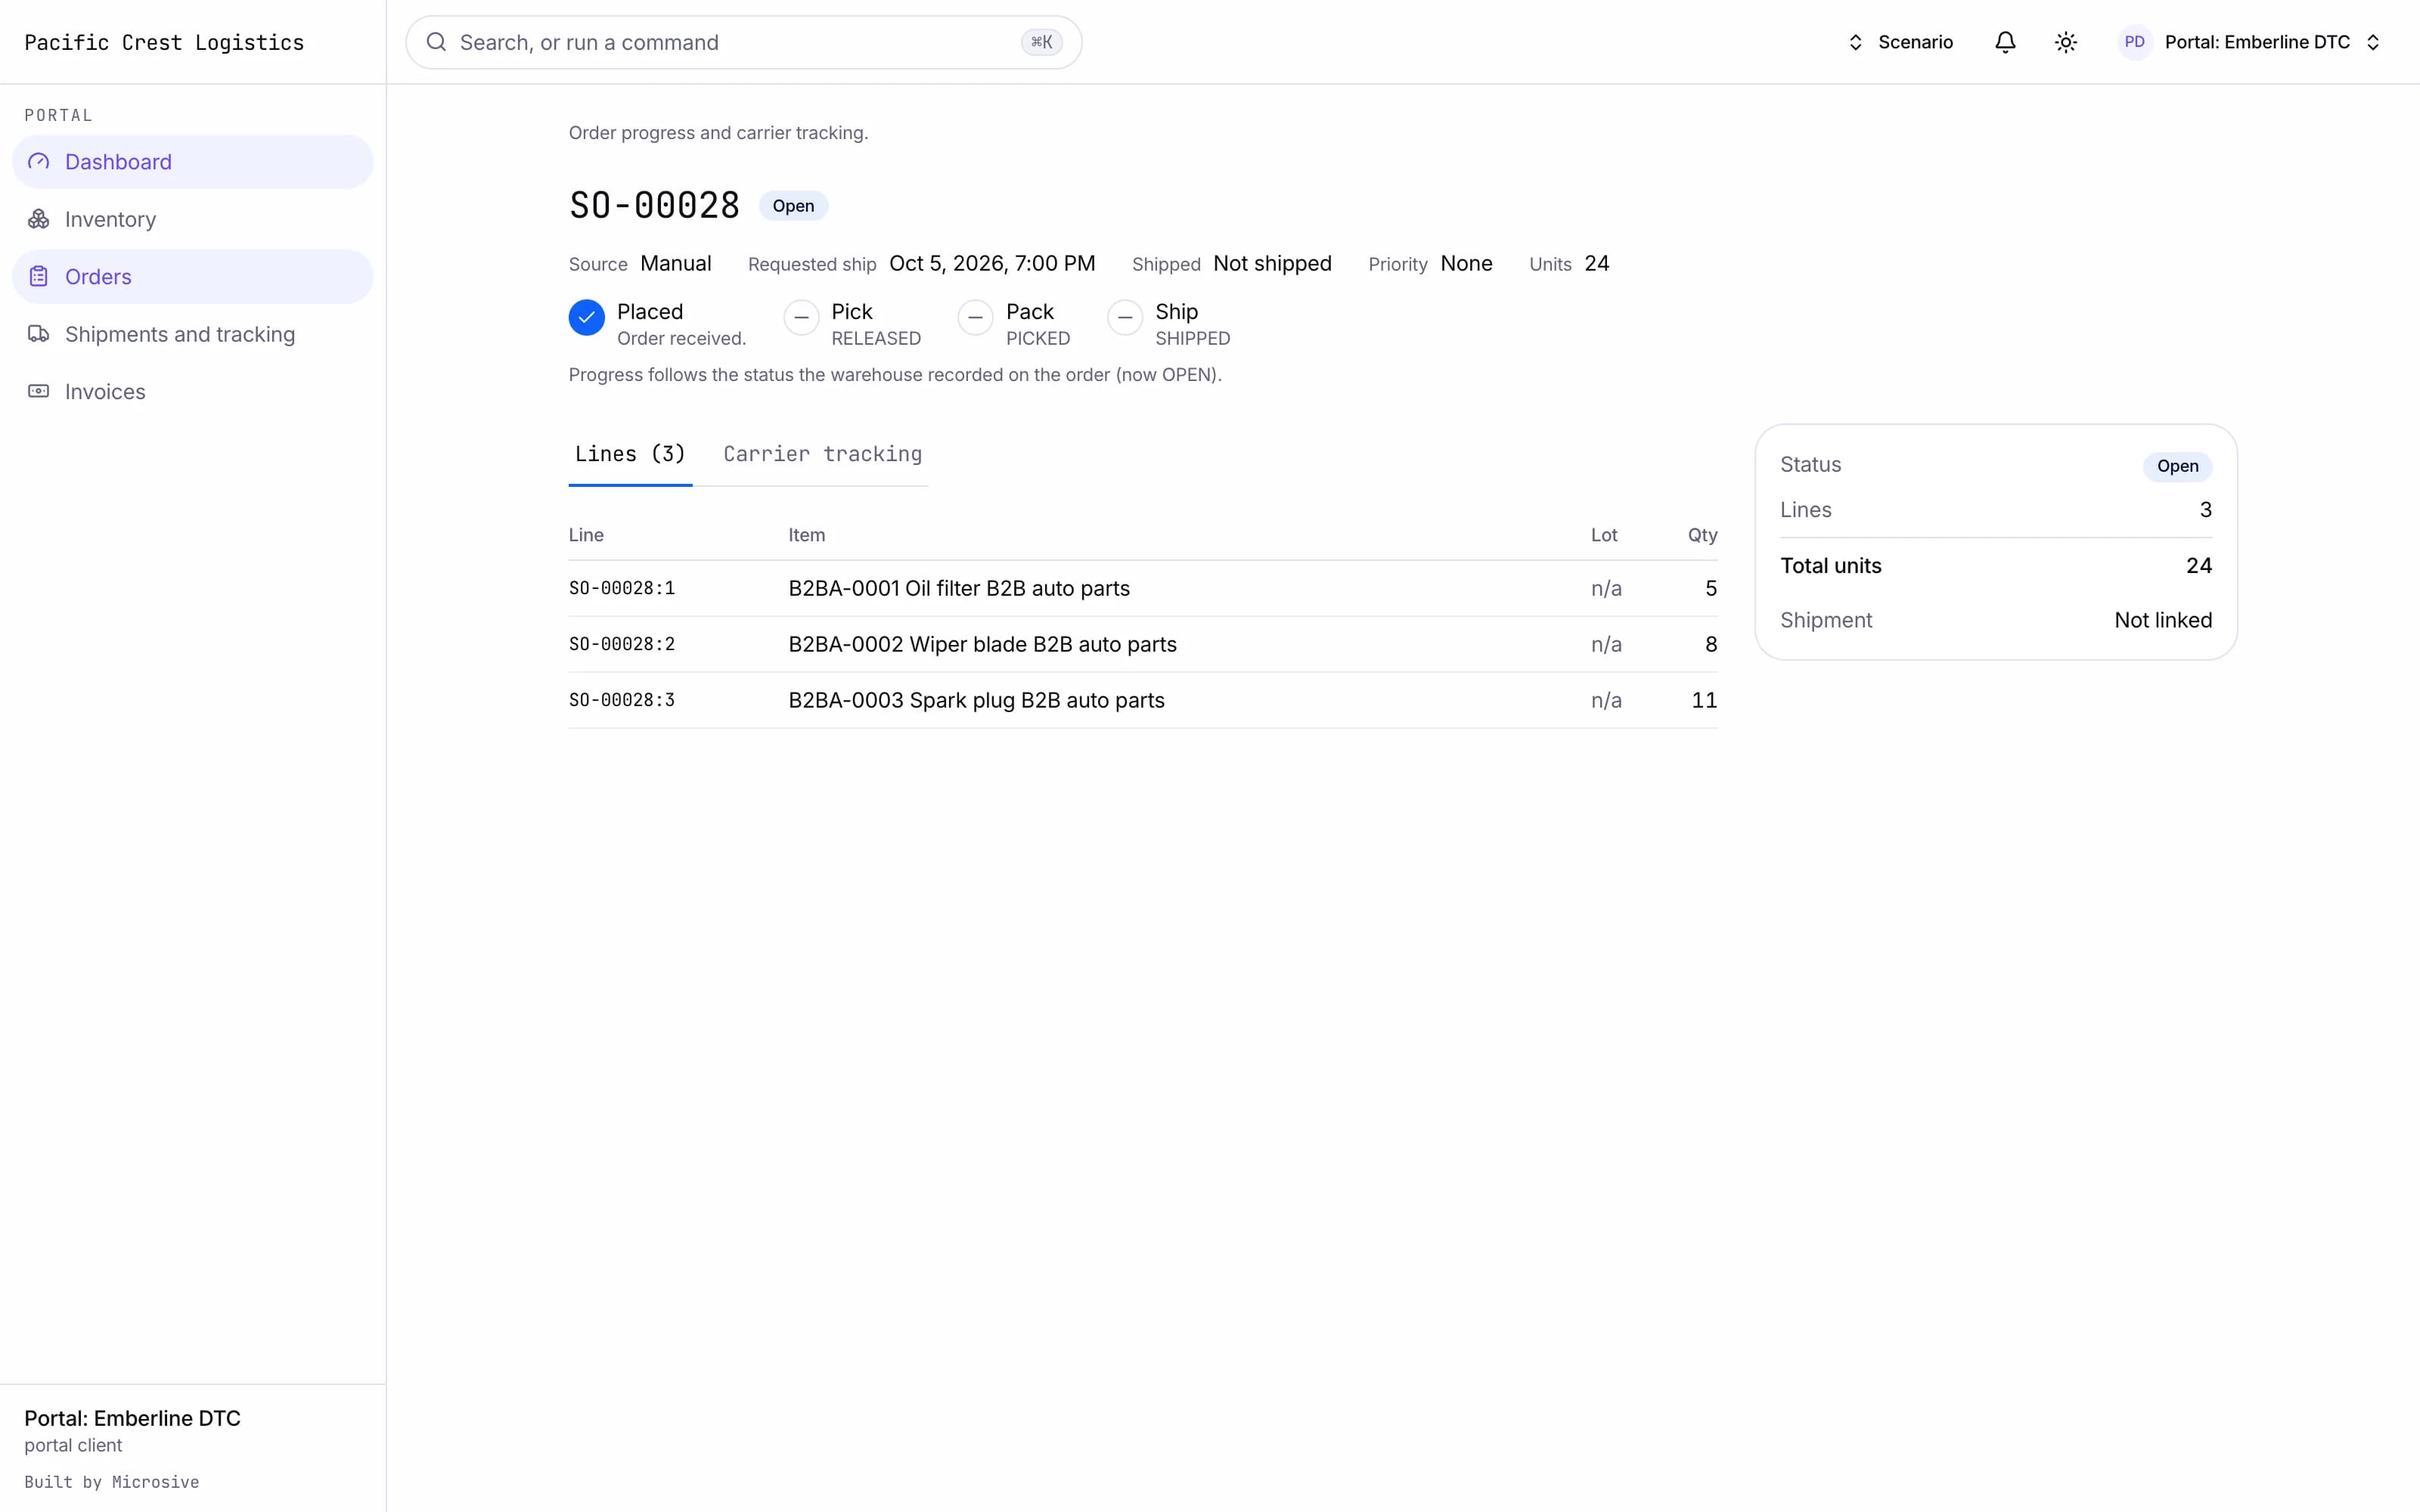Expand the Portal: Emberline DTC account menu
The image size is (2420, 1512).
2250,42
